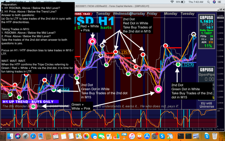Image resolution: width=225 pixels, height=141 pixels.
Task: Open FaceTime green icon in dock
Action: click(x=102, y=136)
